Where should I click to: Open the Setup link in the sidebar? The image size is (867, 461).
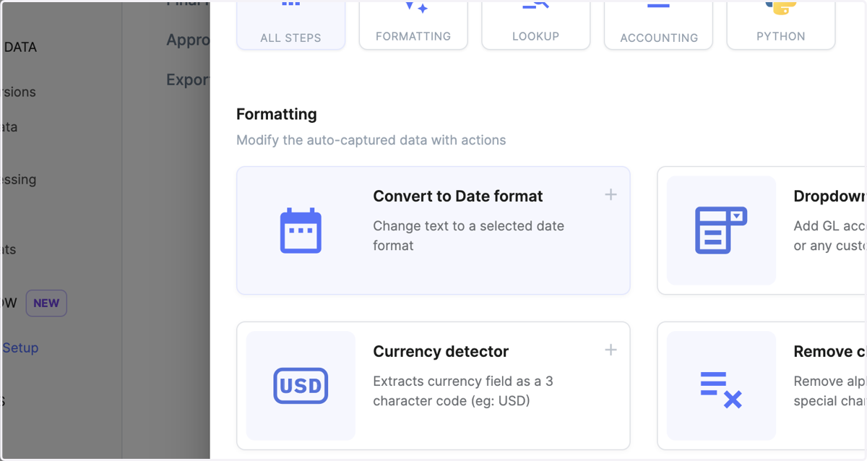[20, 348]
